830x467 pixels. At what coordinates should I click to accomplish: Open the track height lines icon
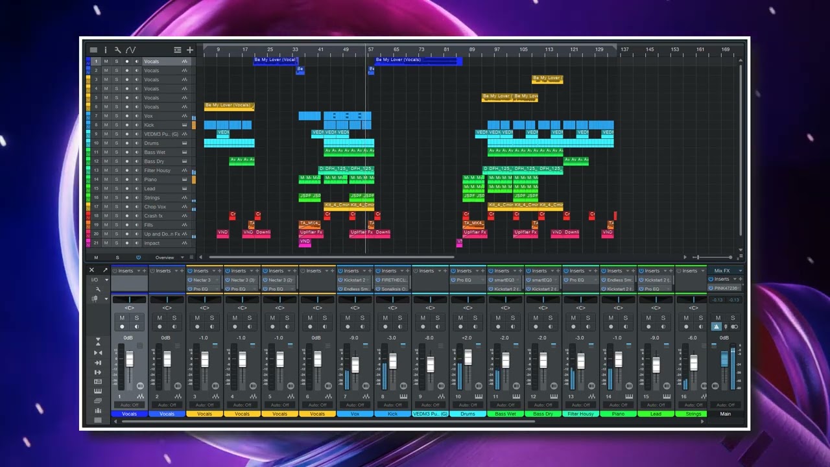pyautogui.click(x=178, y=50)
